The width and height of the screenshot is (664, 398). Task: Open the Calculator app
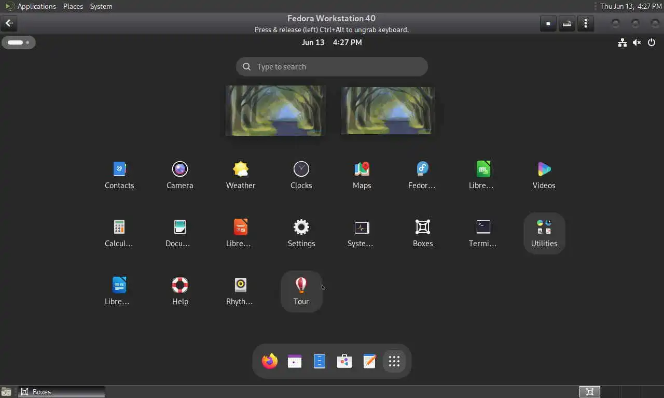(119, 233)
